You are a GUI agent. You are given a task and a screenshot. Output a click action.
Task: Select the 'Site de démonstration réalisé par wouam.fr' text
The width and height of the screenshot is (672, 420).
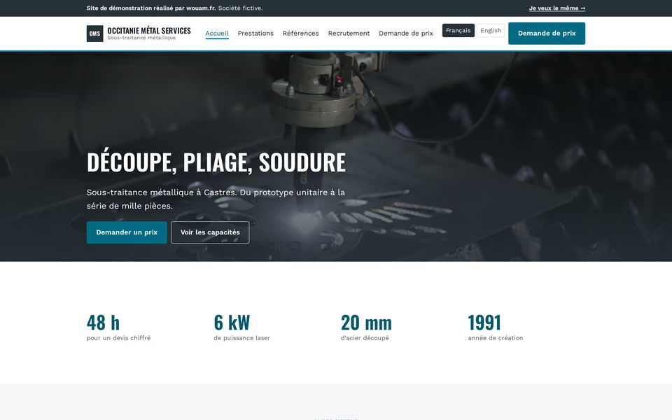pos(151,8)
